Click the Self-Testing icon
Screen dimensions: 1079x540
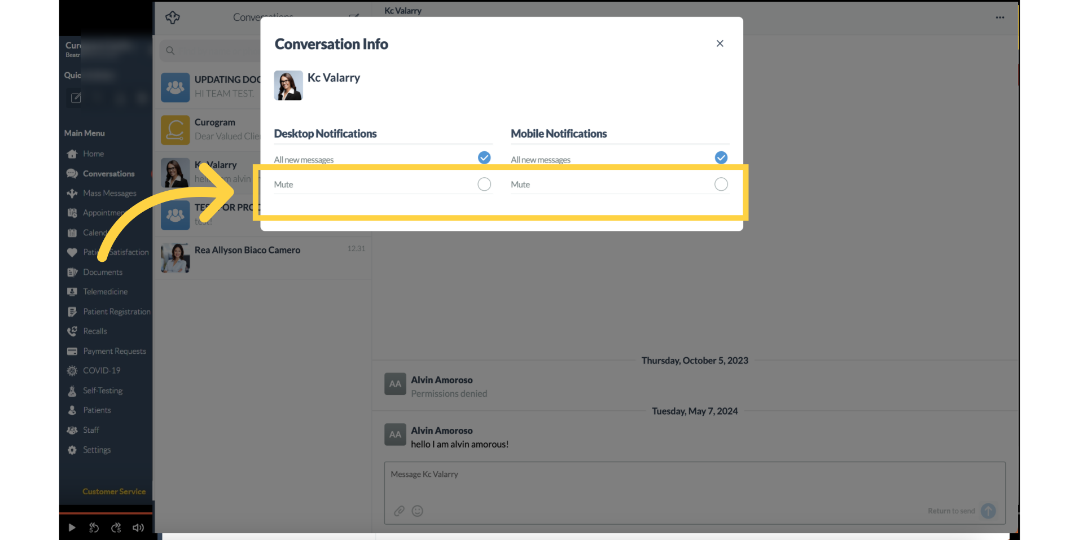tap(72, 390)
